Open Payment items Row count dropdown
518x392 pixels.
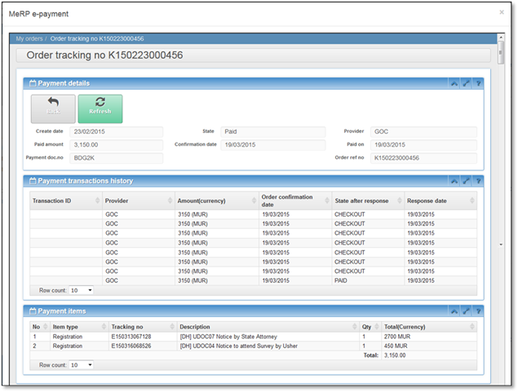click(81, 365)
